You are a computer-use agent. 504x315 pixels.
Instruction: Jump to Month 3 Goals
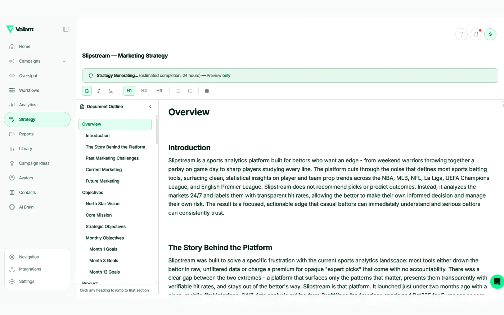[x=104, y=261]
